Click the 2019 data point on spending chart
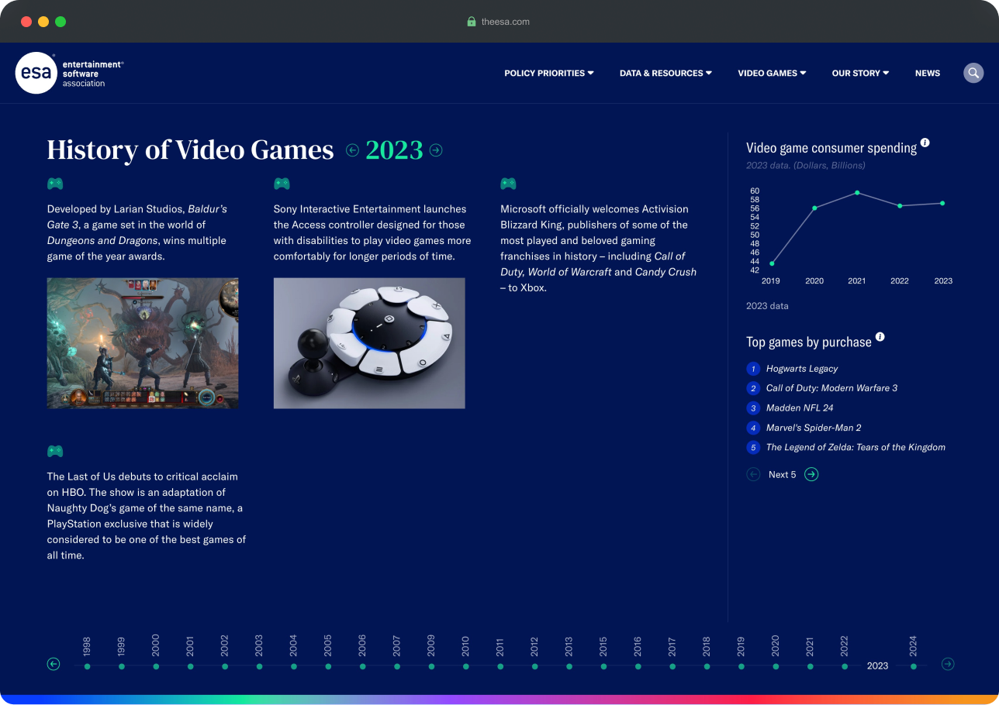Screen dimensions: 999x705 click(772, 263)
